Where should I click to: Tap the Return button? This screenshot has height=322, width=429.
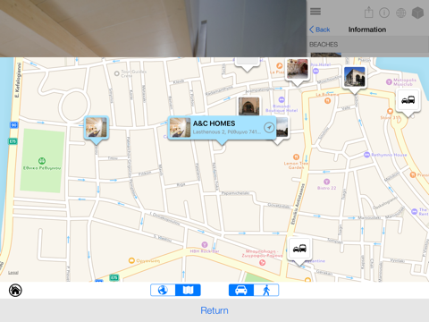(214, 310)
